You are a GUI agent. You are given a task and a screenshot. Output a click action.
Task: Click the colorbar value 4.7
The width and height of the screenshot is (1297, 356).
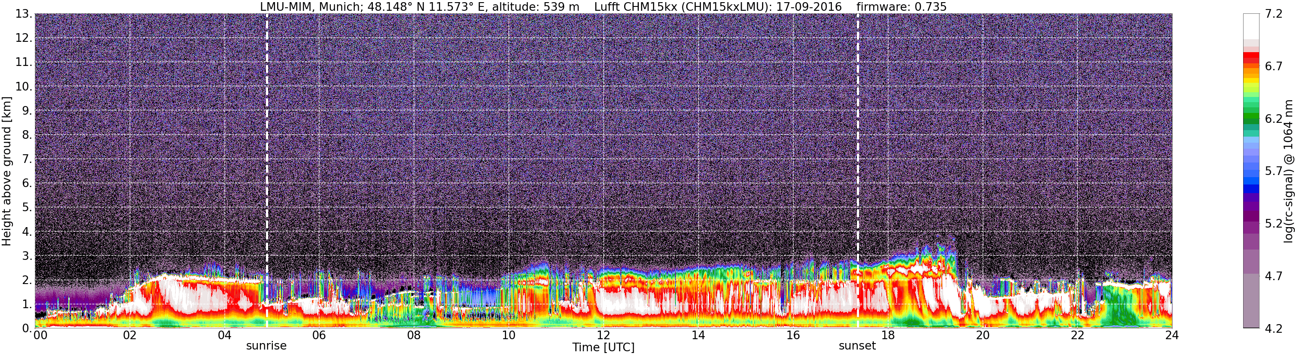[x=1274, y=276]
